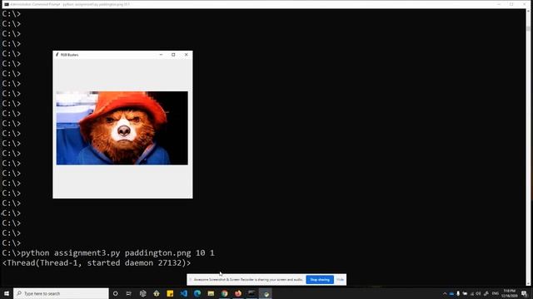The image size is (533, 299).
Task: Select the active Python window taskbar icon
Action: click(x=266, y=293)
